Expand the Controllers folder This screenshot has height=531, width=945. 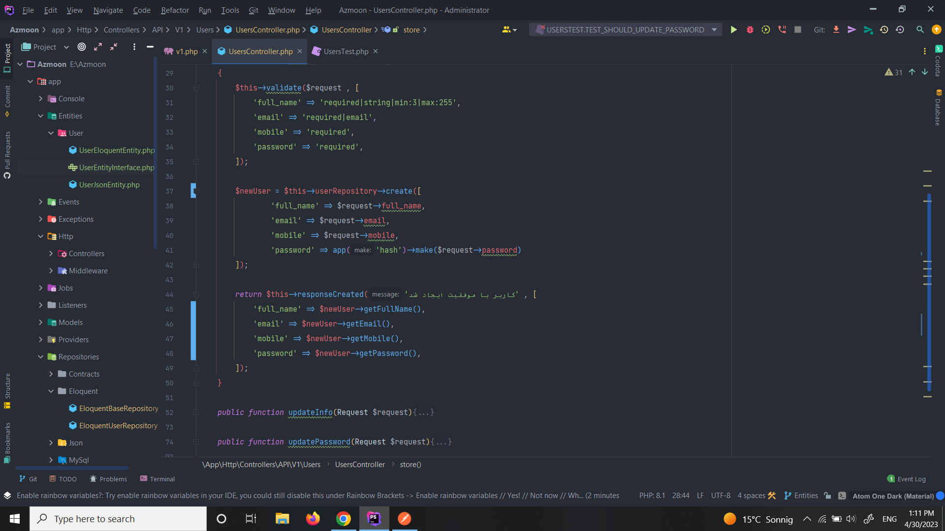[51, 254]
